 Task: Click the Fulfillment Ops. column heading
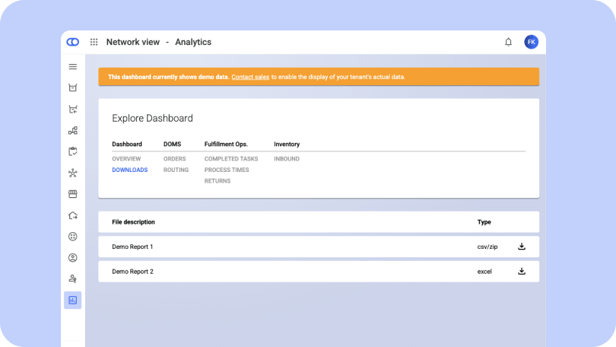pyautogui.click(x=226, y=145)
